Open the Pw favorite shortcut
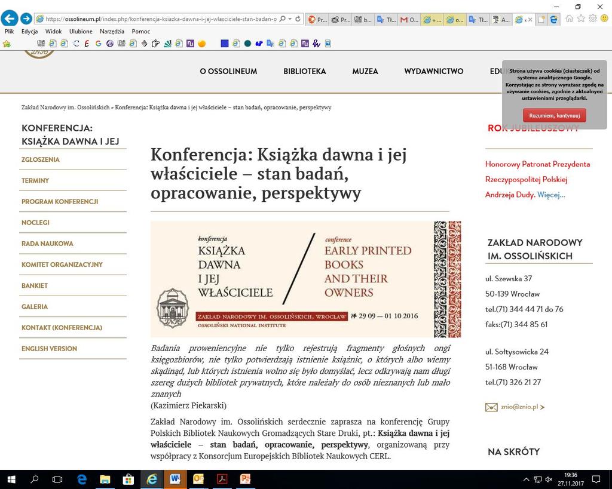Viewport: 612px width, 489px height. coord(317,44)
